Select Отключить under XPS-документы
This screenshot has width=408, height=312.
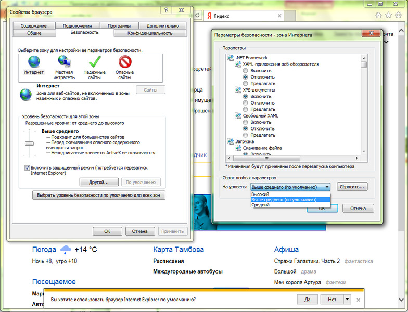pos(245,103)
